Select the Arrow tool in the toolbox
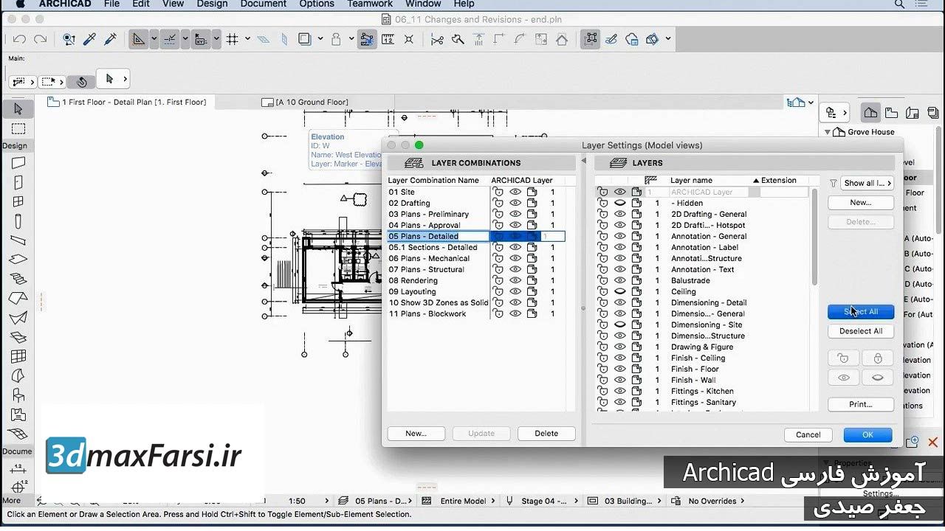 18,109
